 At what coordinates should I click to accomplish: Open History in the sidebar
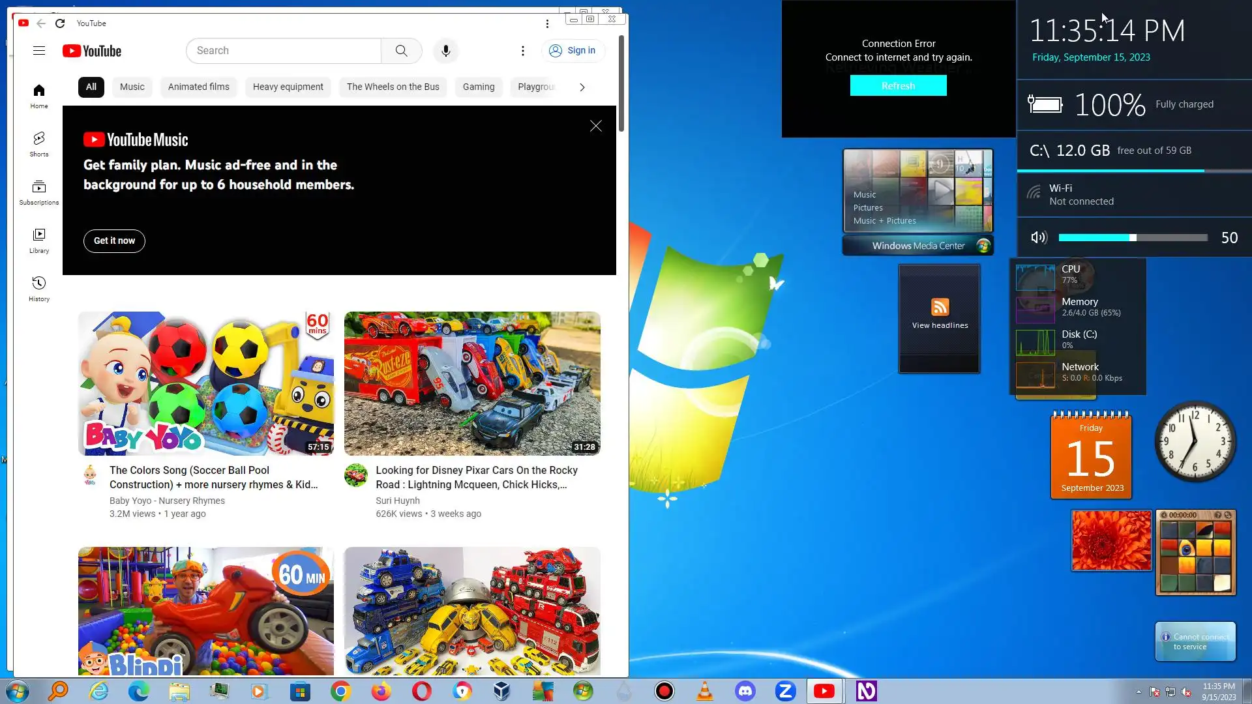point(39,288)
